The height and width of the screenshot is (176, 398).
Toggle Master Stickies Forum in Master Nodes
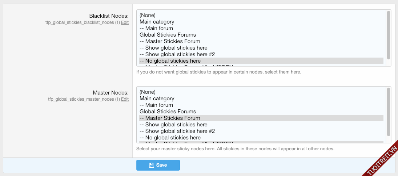(170, 118)
